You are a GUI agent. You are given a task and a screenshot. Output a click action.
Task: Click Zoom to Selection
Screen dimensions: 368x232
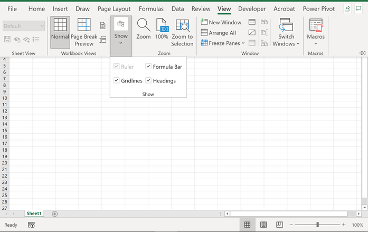[182, 32]
